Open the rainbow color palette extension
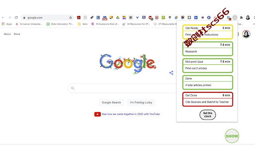 (x=124, y=17)
